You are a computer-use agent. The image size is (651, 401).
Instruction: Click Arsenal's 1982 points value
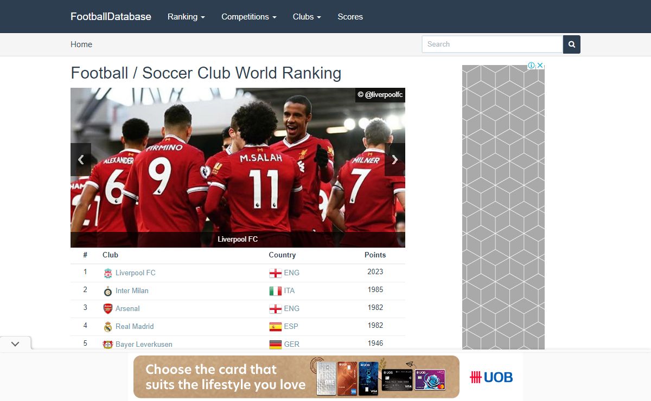(375, 307)
